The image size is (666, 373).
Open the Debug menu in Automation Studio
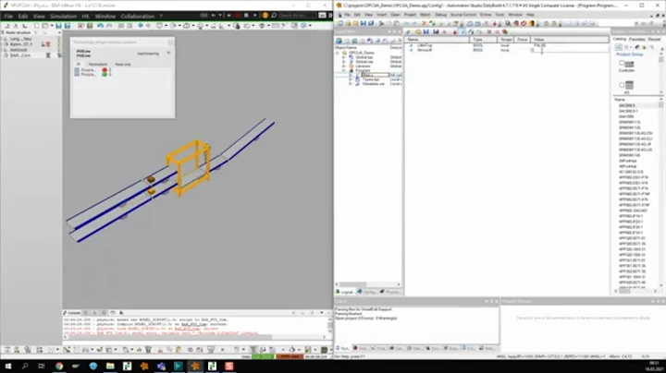(x=440, y=15)
